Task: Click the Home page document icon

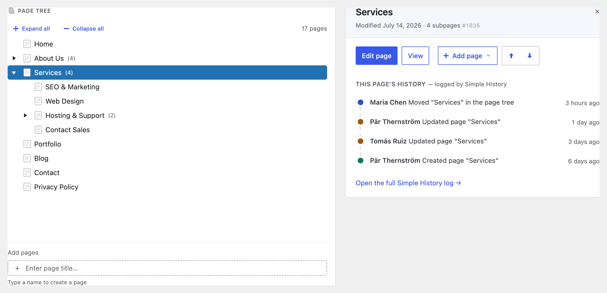Action: (27, 44)
